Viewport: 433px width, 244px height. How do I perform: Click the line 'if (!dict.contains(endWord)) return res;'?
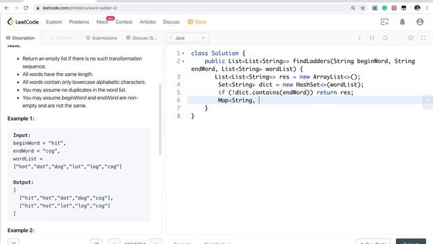click(x=286, y=92)
